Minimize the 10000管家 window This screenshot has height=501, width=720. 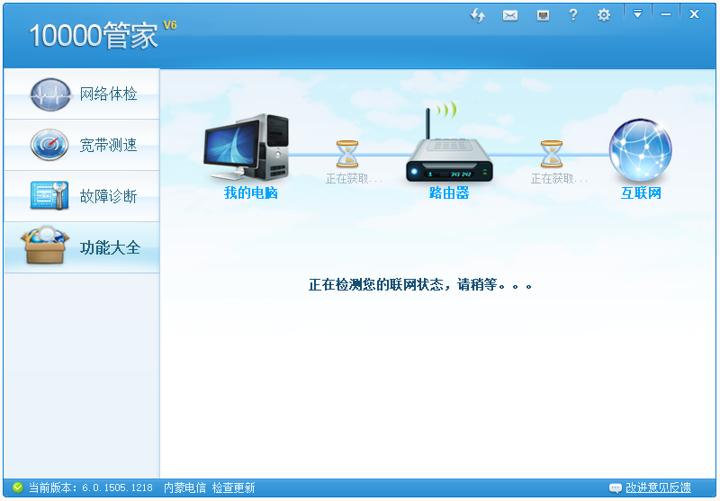click(x=666, y=14)
